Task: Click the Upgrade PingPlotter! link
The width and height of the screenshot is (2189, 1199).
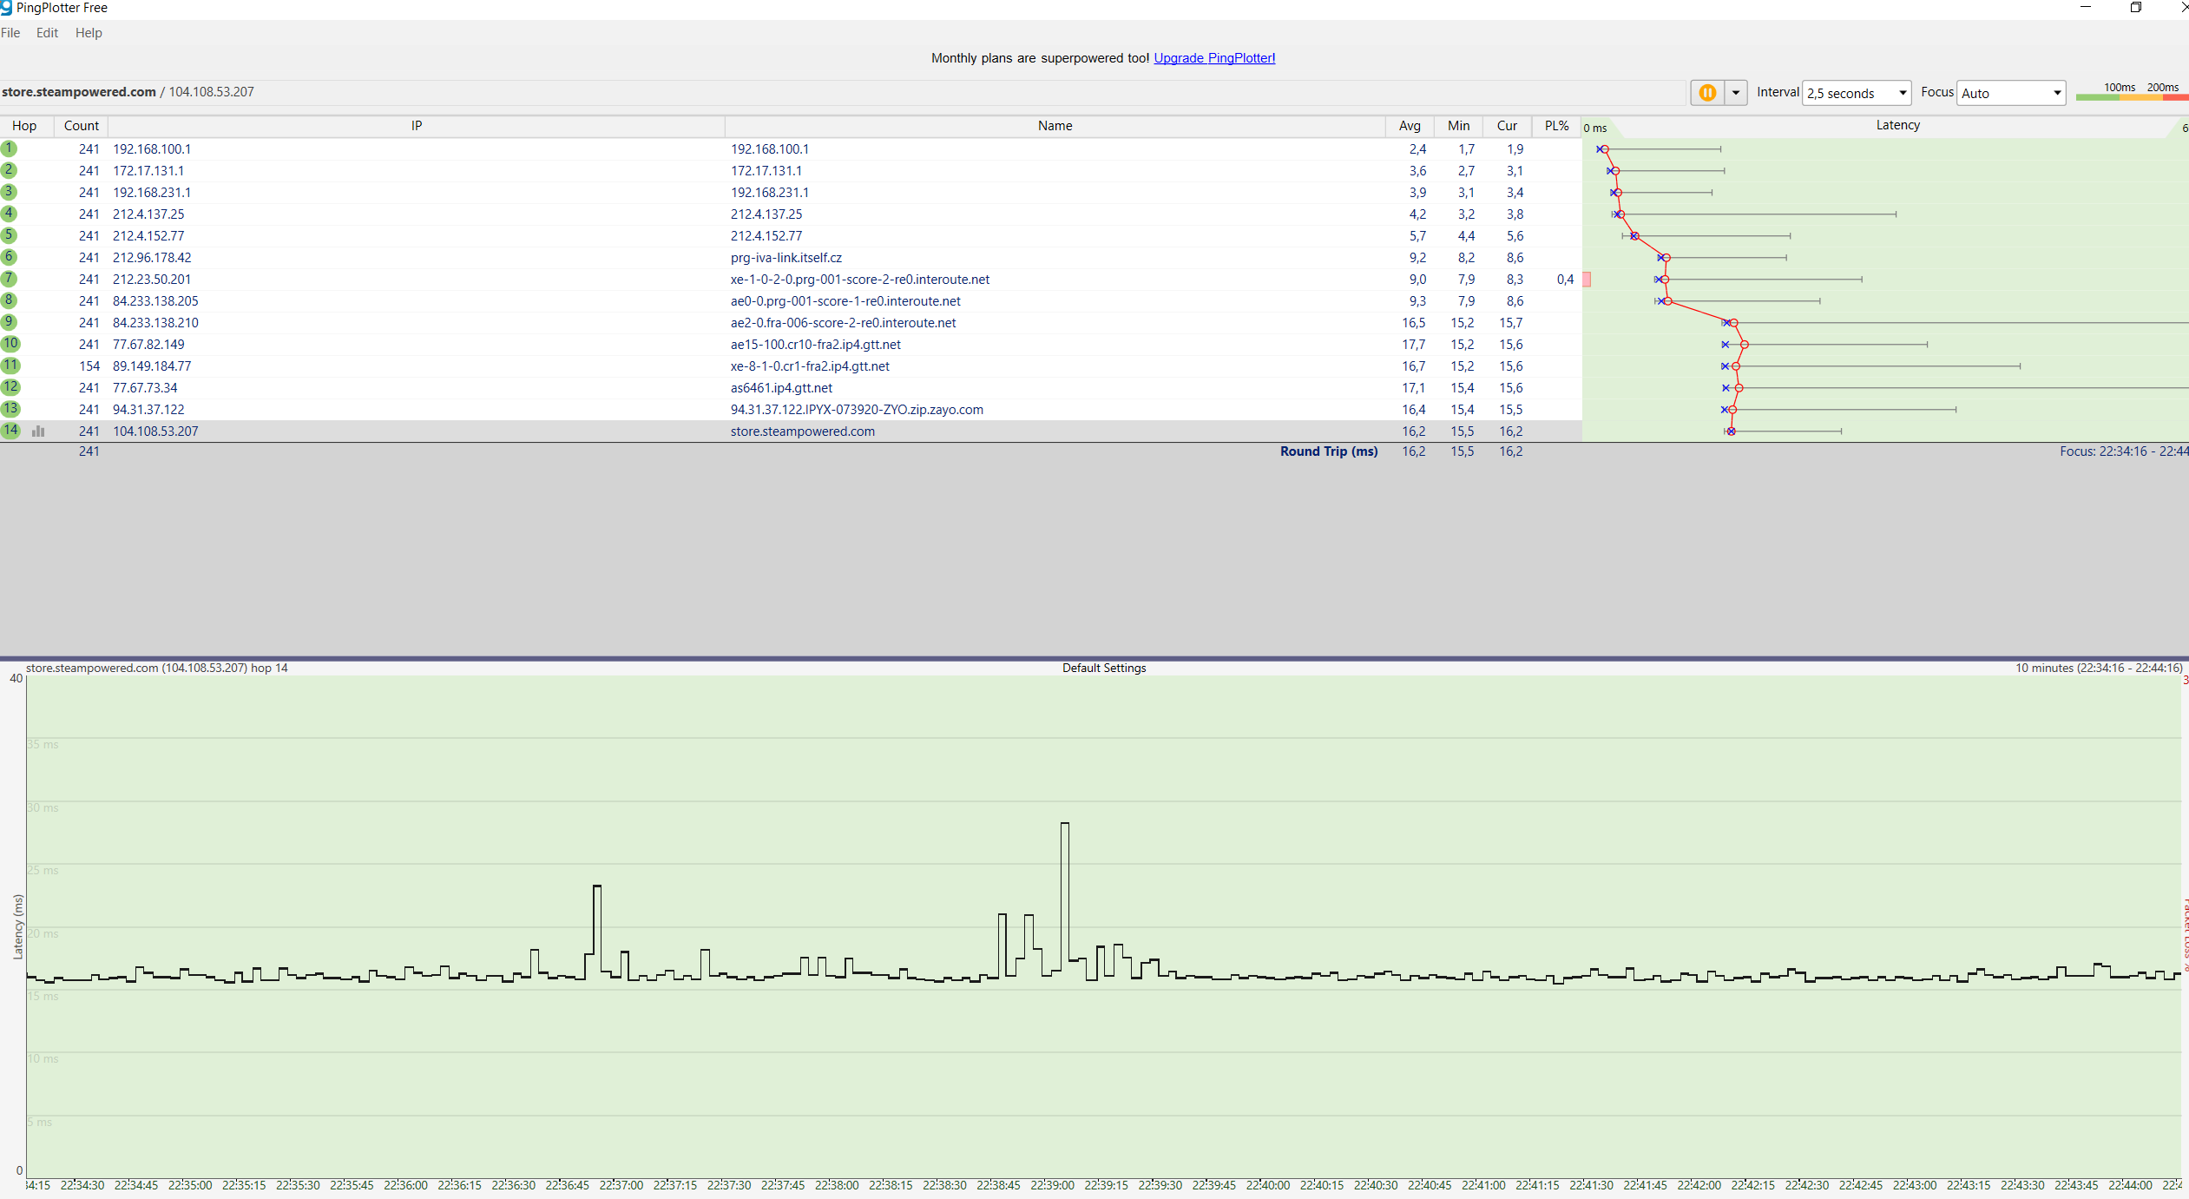Action: 1213,58
